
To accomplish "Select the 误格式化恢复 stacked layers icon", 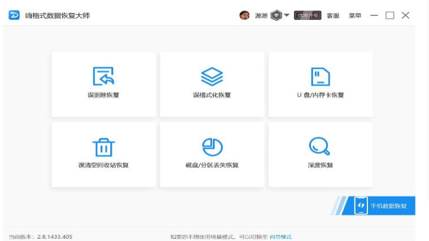I will (212, 76).
